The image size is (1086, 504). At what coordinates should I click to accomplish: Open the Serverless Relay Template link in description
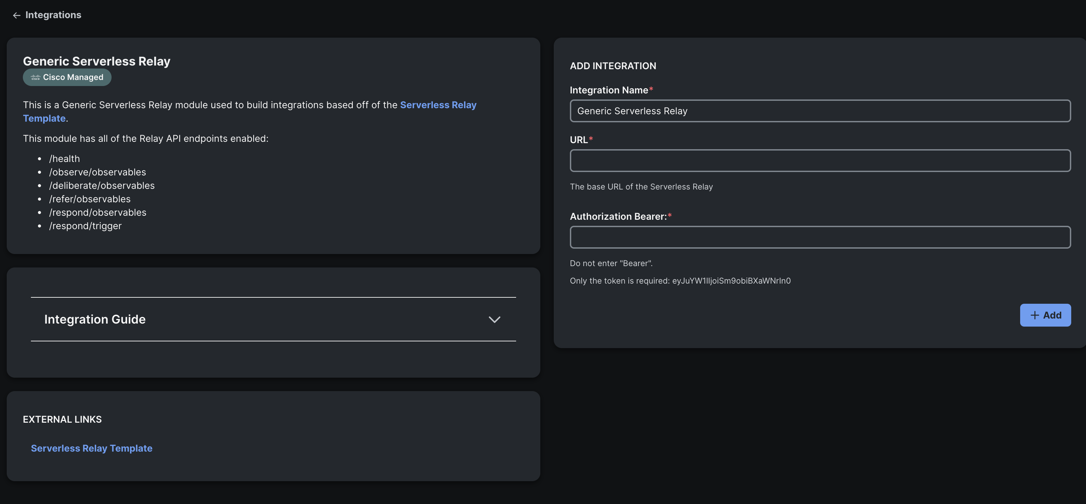(438, 105)
